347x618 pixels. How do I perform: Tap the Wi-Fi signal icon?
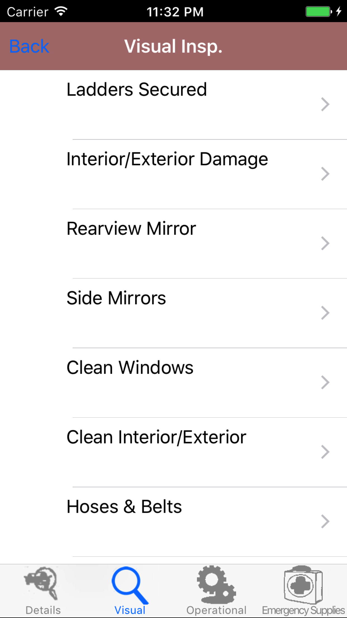tap(61, 11)
